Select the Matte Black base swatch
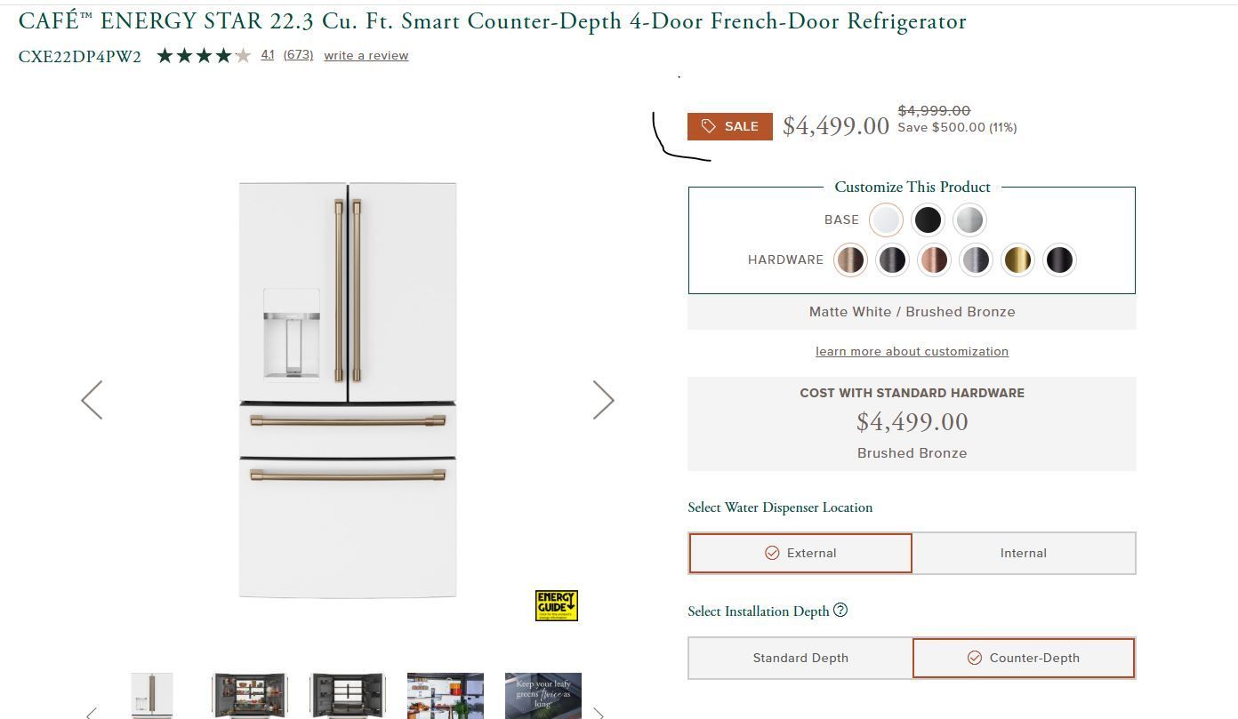The height and width of the screenshot is (719, 1238). [x=928, y=220]
